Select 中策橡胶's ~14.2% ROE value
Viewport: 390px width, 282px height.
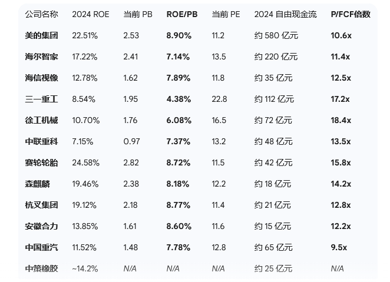point(85,268)
